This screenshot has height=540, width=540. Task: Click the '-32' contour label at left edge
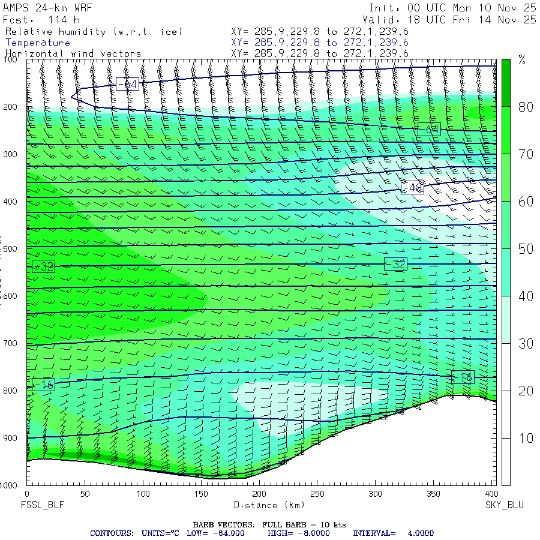pyautogui.click(x=43, y=266)
